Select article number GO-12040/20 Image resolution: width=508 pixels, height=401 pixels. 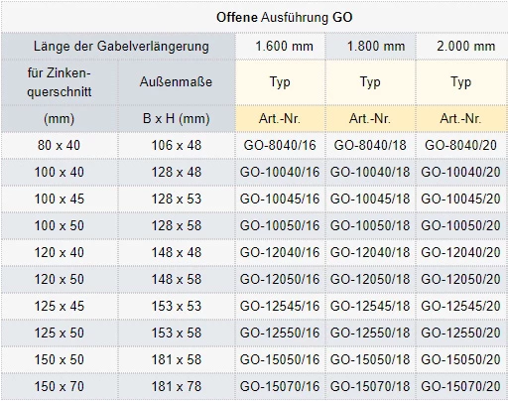(460, 252)
